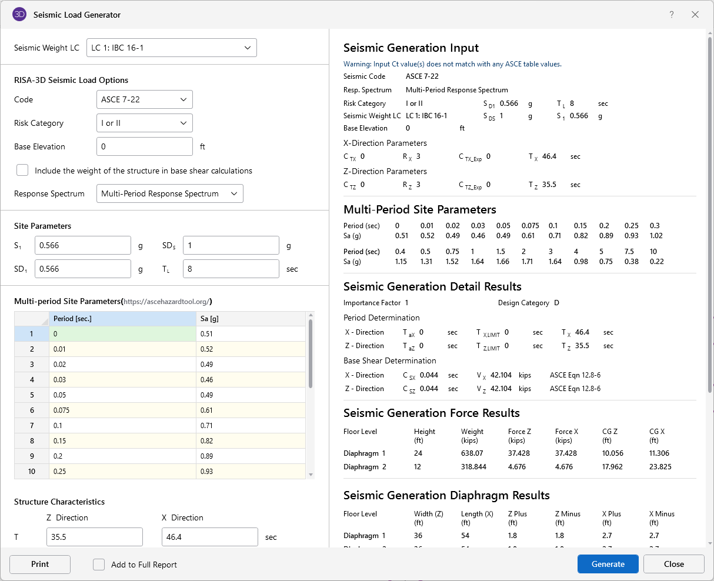Select row 6 header in table

[32, 410]
